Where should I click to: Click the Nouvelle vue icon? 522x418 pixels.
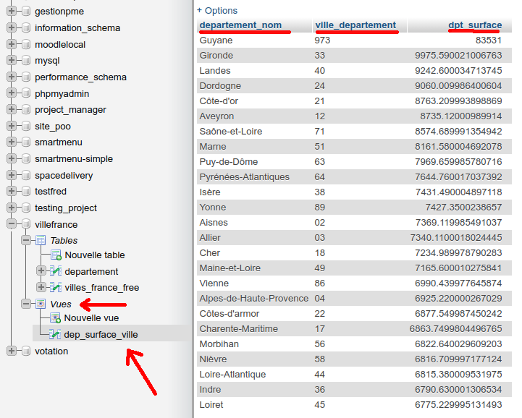point(56,317)
